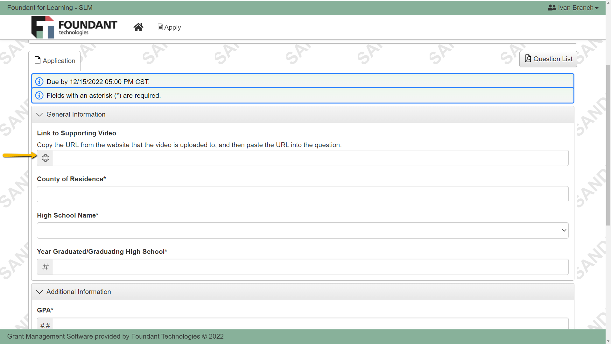Click the info icon on the due date notice
Image resolution: width=611 pixels, height=344 pixels.
[39, 82]
